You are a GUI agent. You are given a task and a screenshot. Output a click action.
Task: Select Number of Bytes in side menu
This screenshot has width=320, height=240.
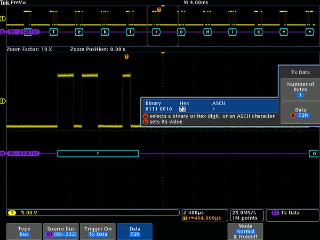(x=300, y=89)
